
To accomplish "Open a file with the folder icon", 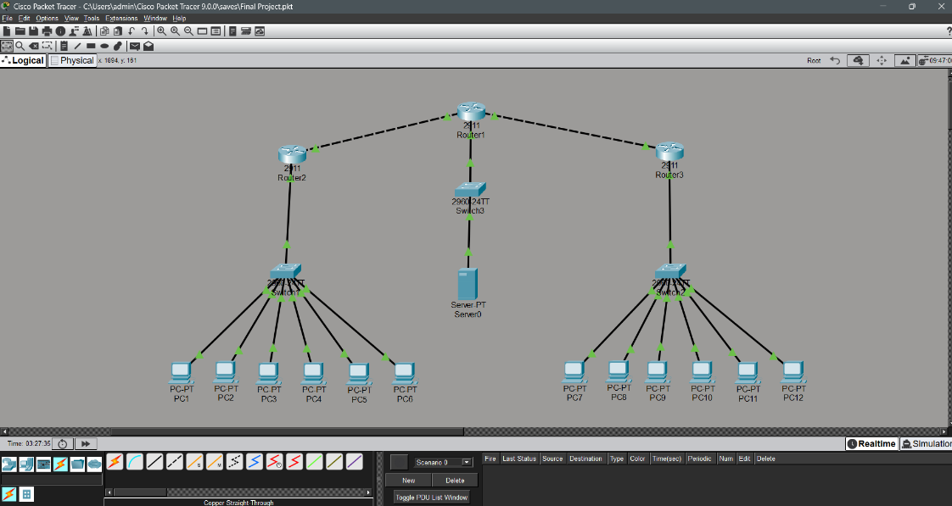I will (20, 31).
